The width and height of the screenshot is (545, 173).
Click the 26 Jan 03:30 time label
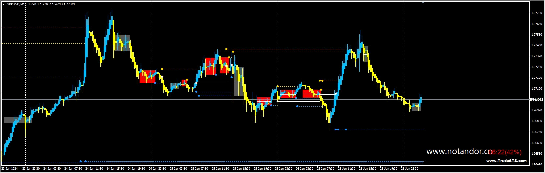click(304, 169)
